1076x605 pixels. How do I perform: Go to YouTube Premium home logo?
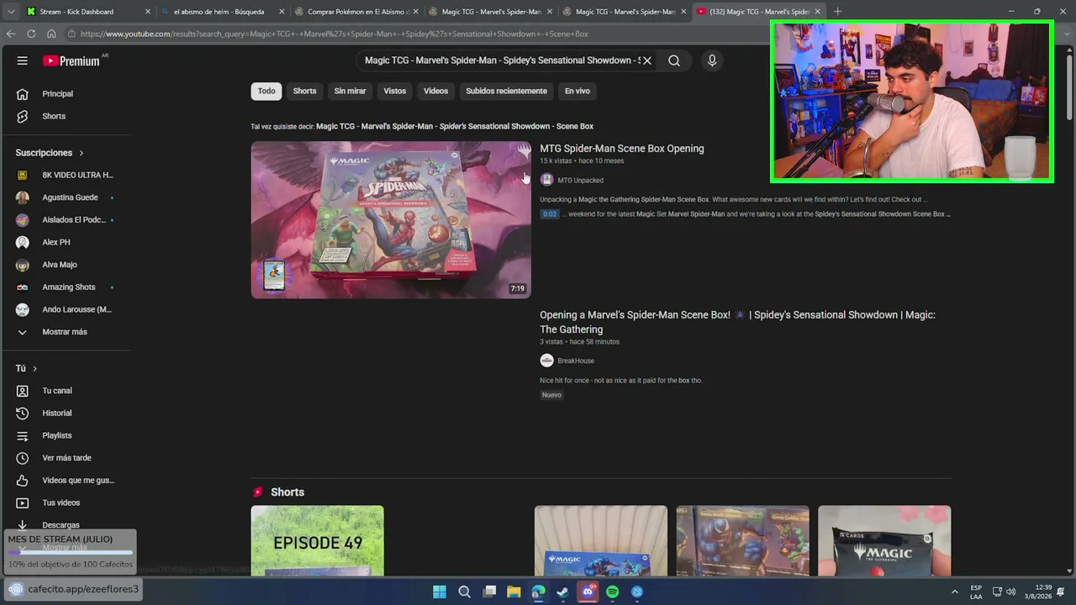click(71, 60)
